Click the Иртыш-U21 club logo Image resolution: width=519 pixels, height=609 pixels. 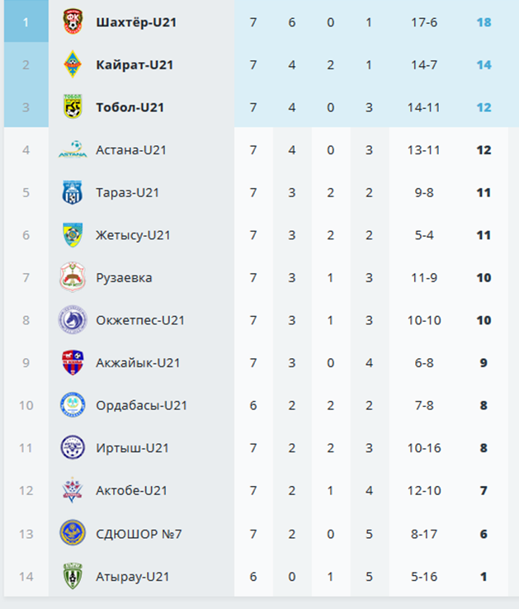pos(73,447)
